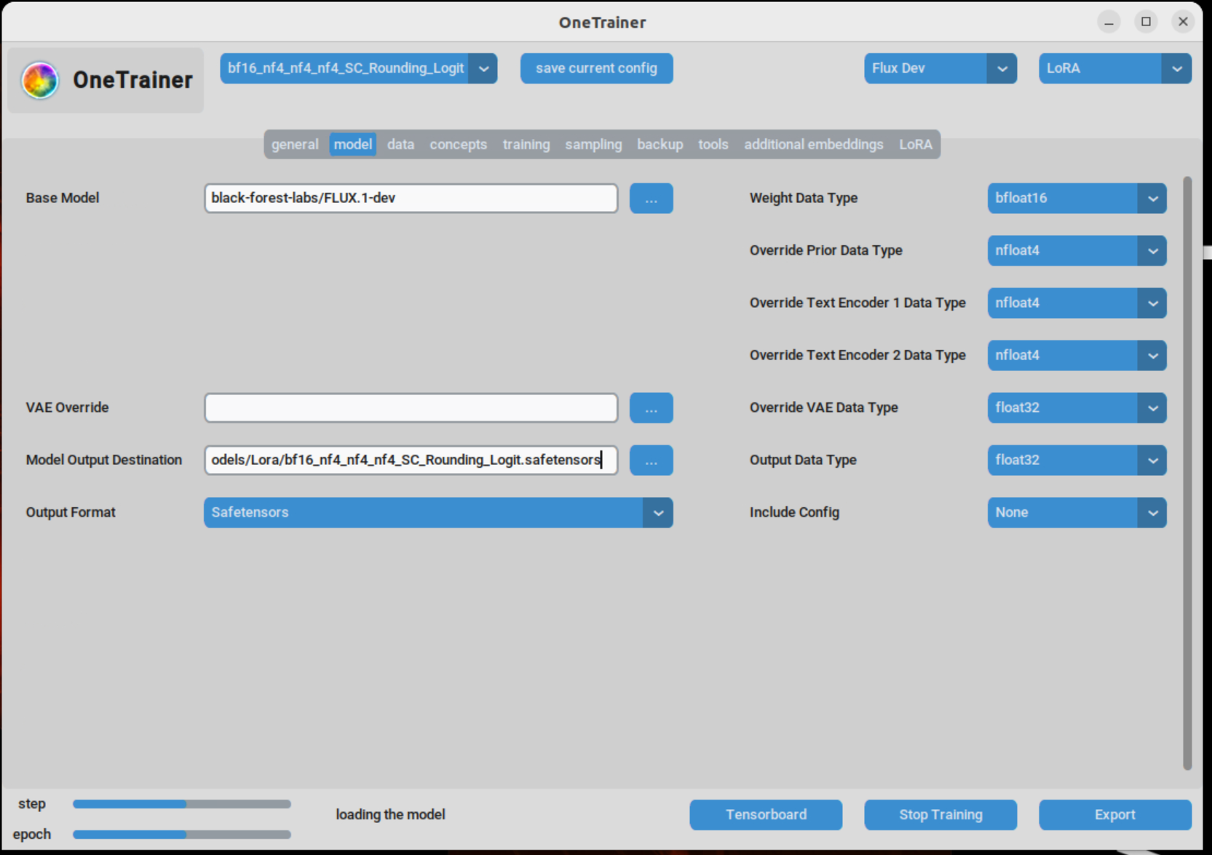
Task: Browse for VAE Override with the ... button
Action: (651, 407)
